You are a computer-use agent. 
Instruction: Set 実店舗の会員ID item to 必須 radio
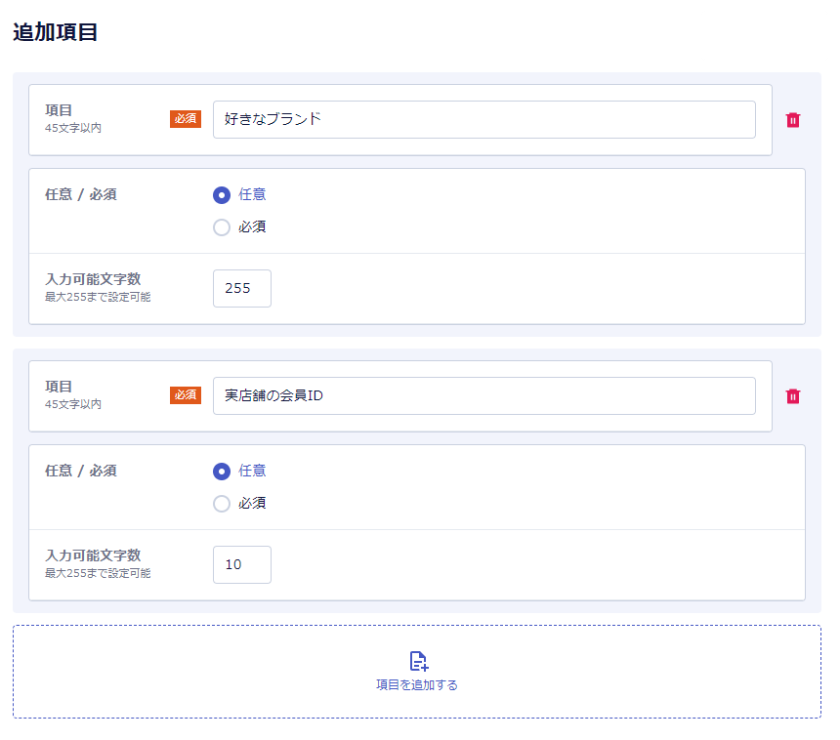pos(222,504)
